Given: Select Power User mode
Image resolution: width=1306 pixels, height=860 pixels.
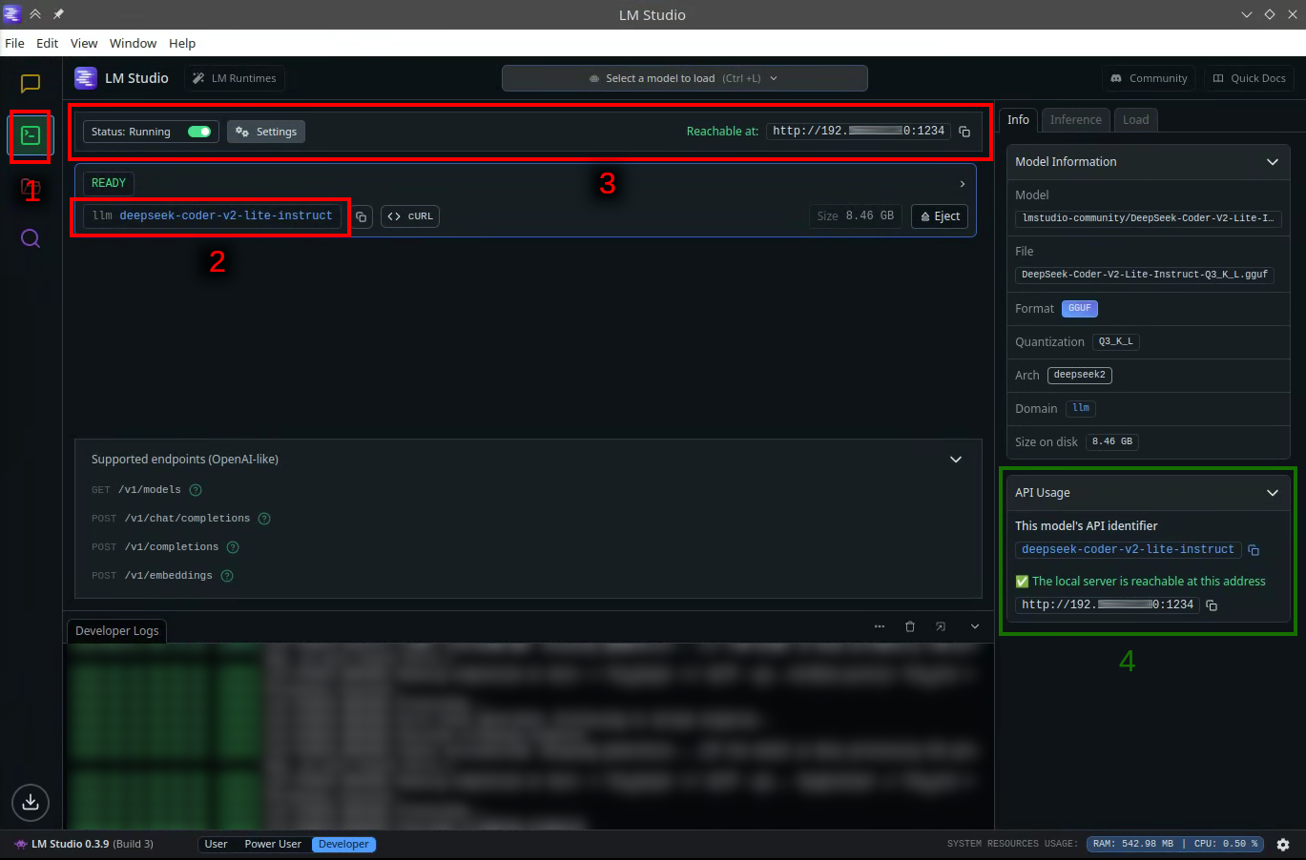Looking at the screenshot, I should tap(273, 844).
